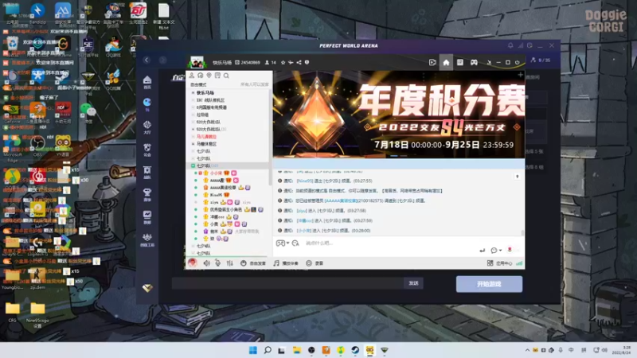
Task: Open the pac-man icon in Arena sidebar
Action: 147,104
